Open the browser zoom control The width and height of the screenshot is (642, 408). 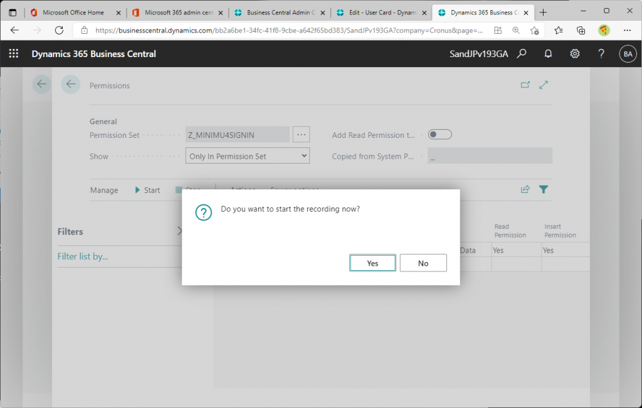[516, 30]
